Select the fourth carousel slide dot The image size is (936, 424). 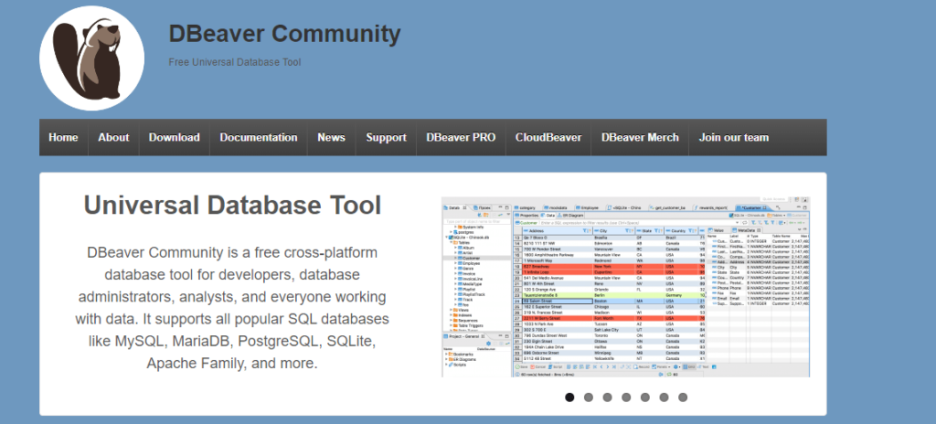tap(626, 397)
